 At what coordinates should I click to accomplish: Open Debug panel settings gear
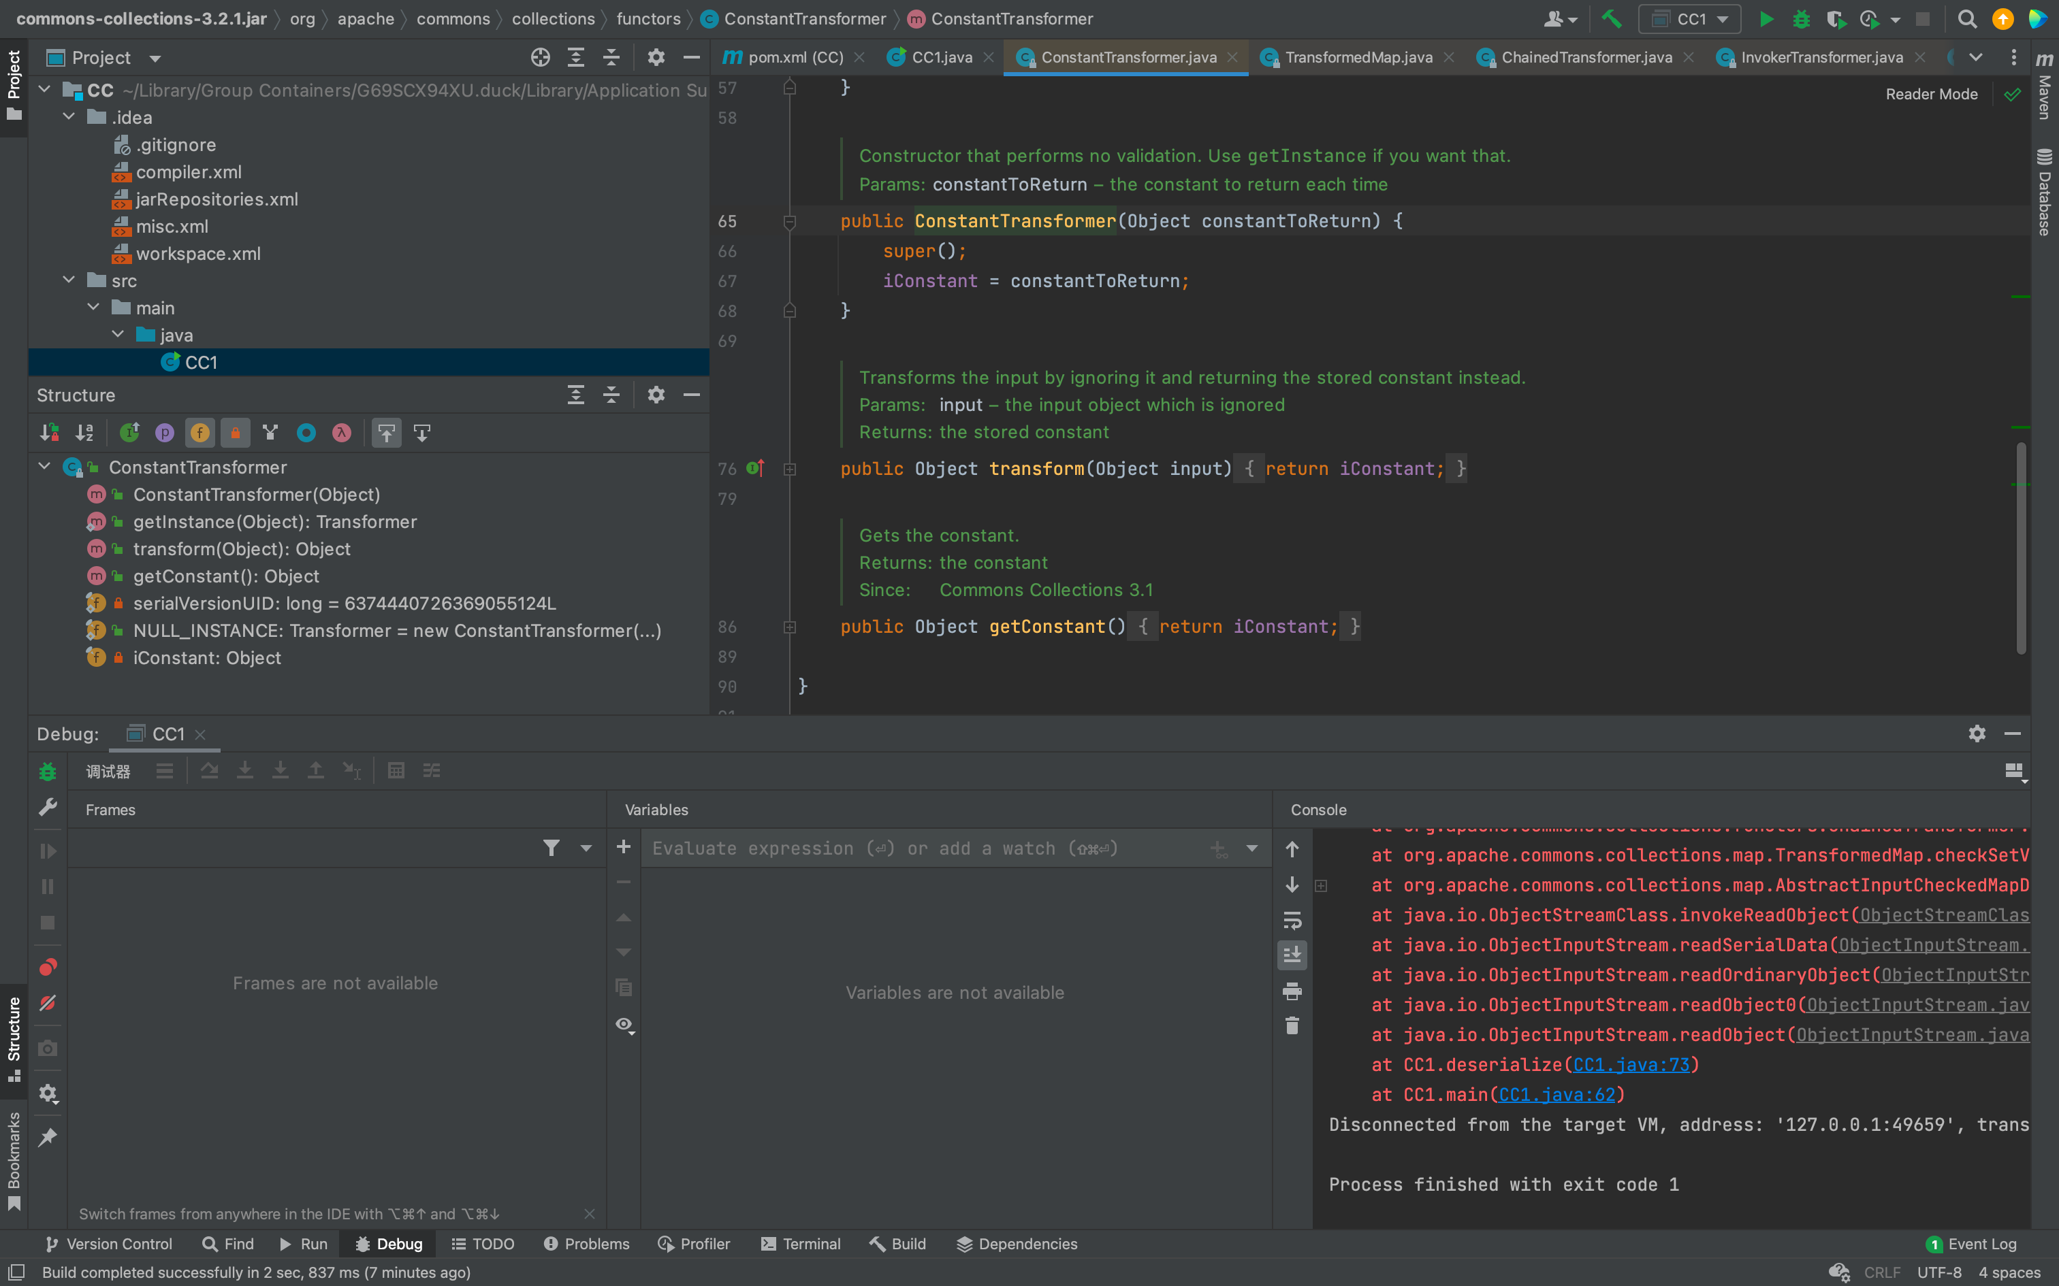click(1977, 733)
